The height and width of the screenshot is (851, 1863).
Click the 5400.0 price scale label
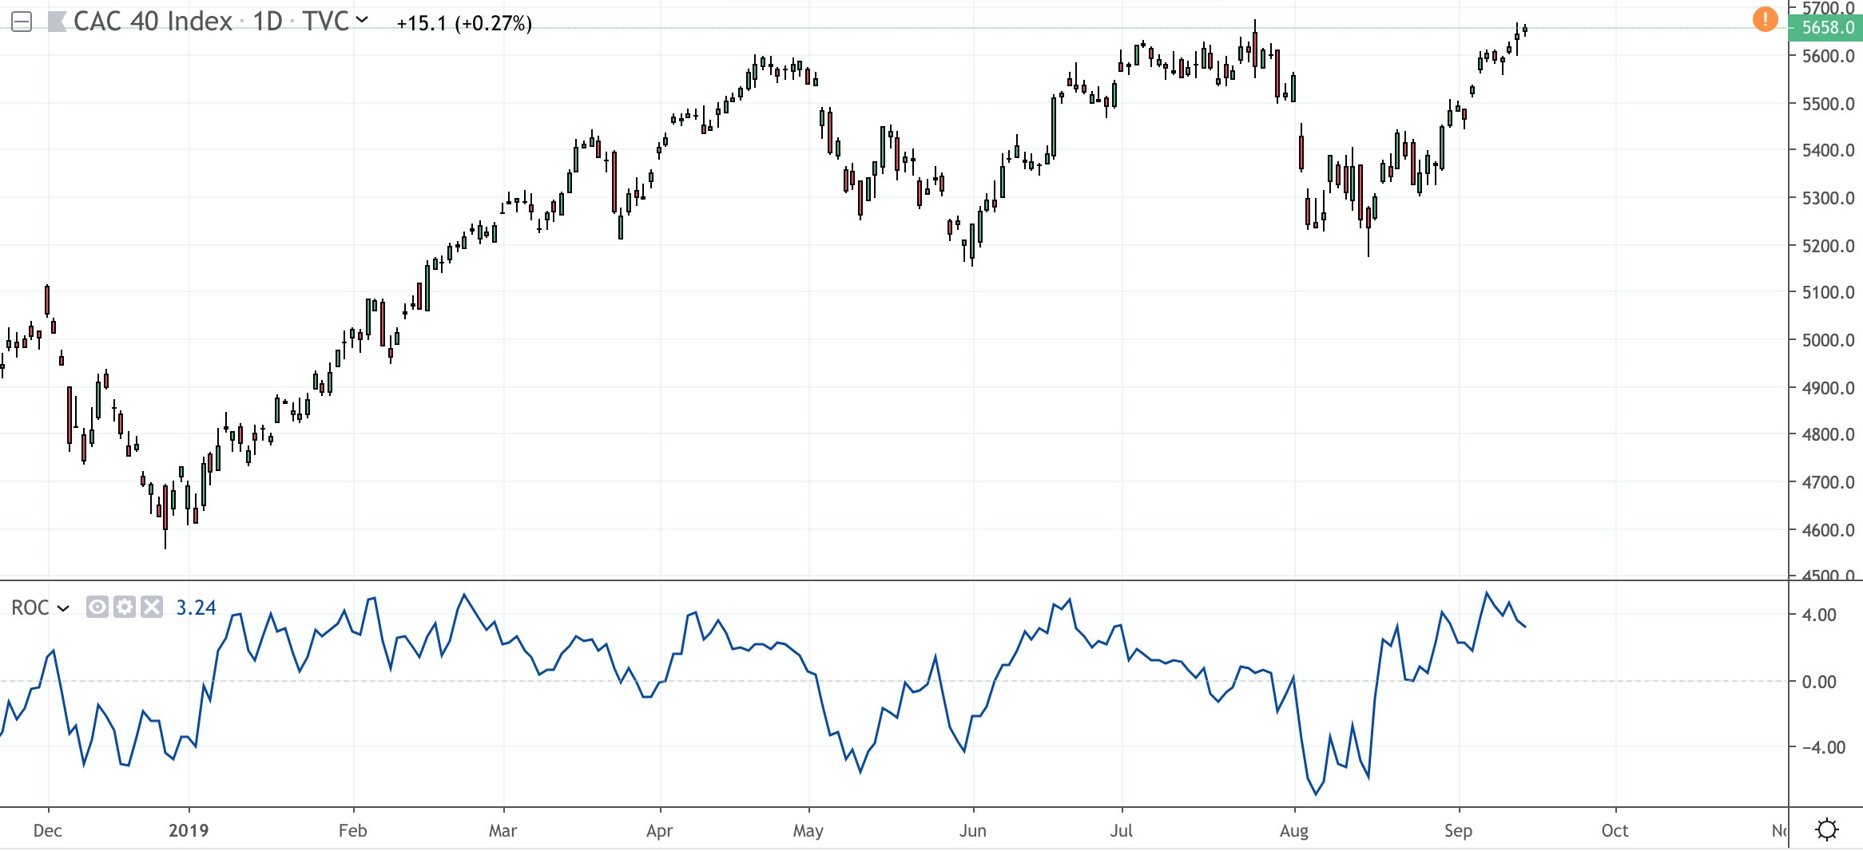1828,150
